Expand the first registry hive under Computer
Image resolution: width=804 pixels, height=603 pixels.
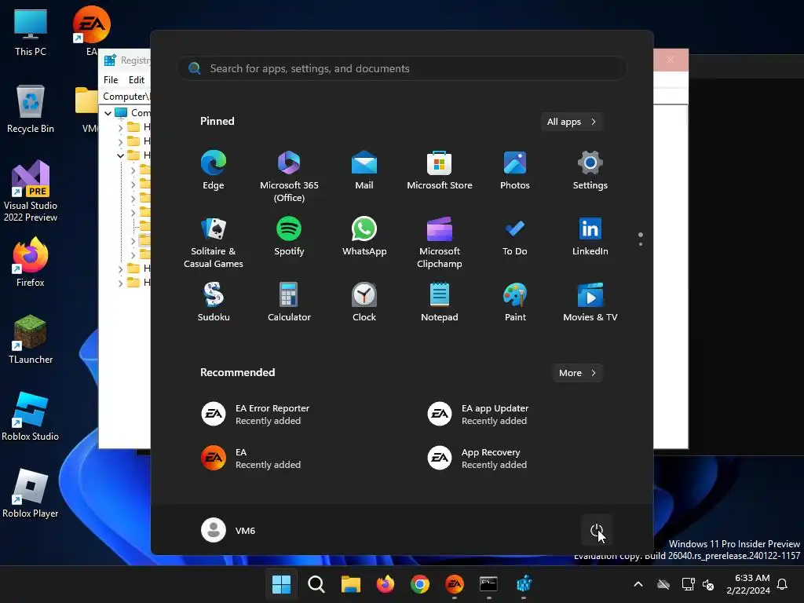coord(120,127)
